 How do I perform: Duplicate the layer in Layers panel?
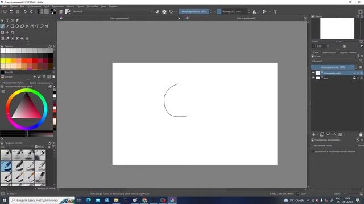pos(322,134)
